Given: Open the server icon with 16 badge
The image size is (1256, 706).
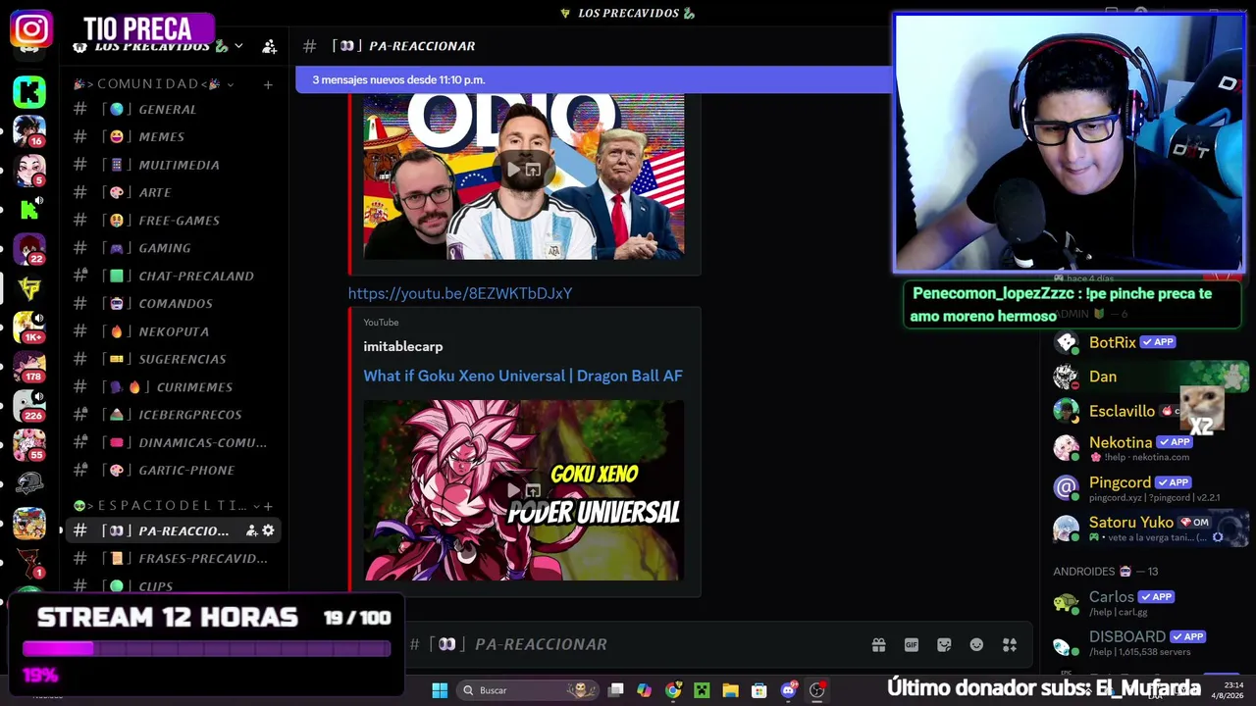Looking at the screenshot, I should (x=29, y=131).
